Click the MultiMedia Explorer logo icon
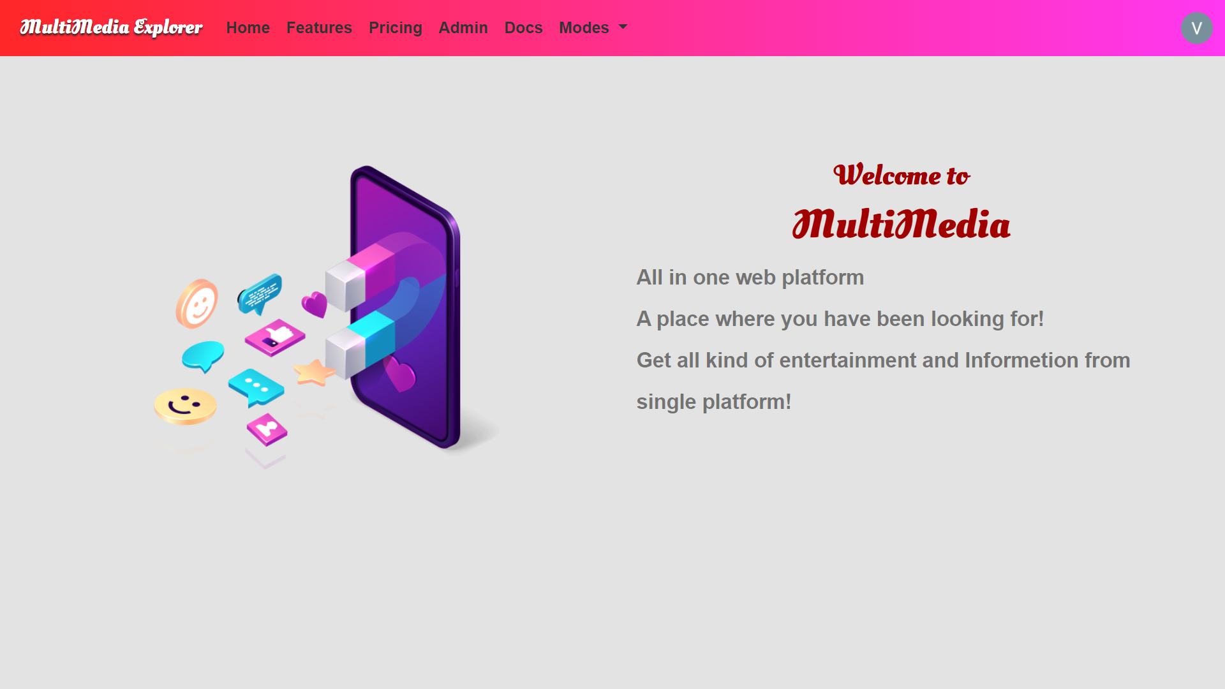 (110, 28)
